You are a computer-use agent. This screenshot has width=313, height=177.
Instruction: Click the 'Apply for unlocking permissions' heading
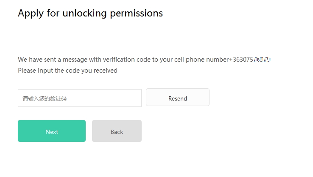click(x=90, y=13)
